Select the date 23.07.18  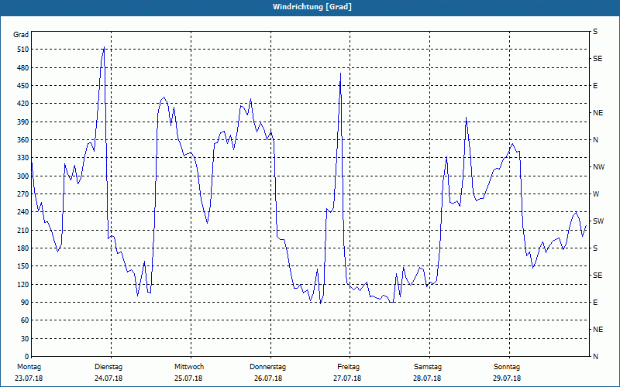(x=29, y=378)
